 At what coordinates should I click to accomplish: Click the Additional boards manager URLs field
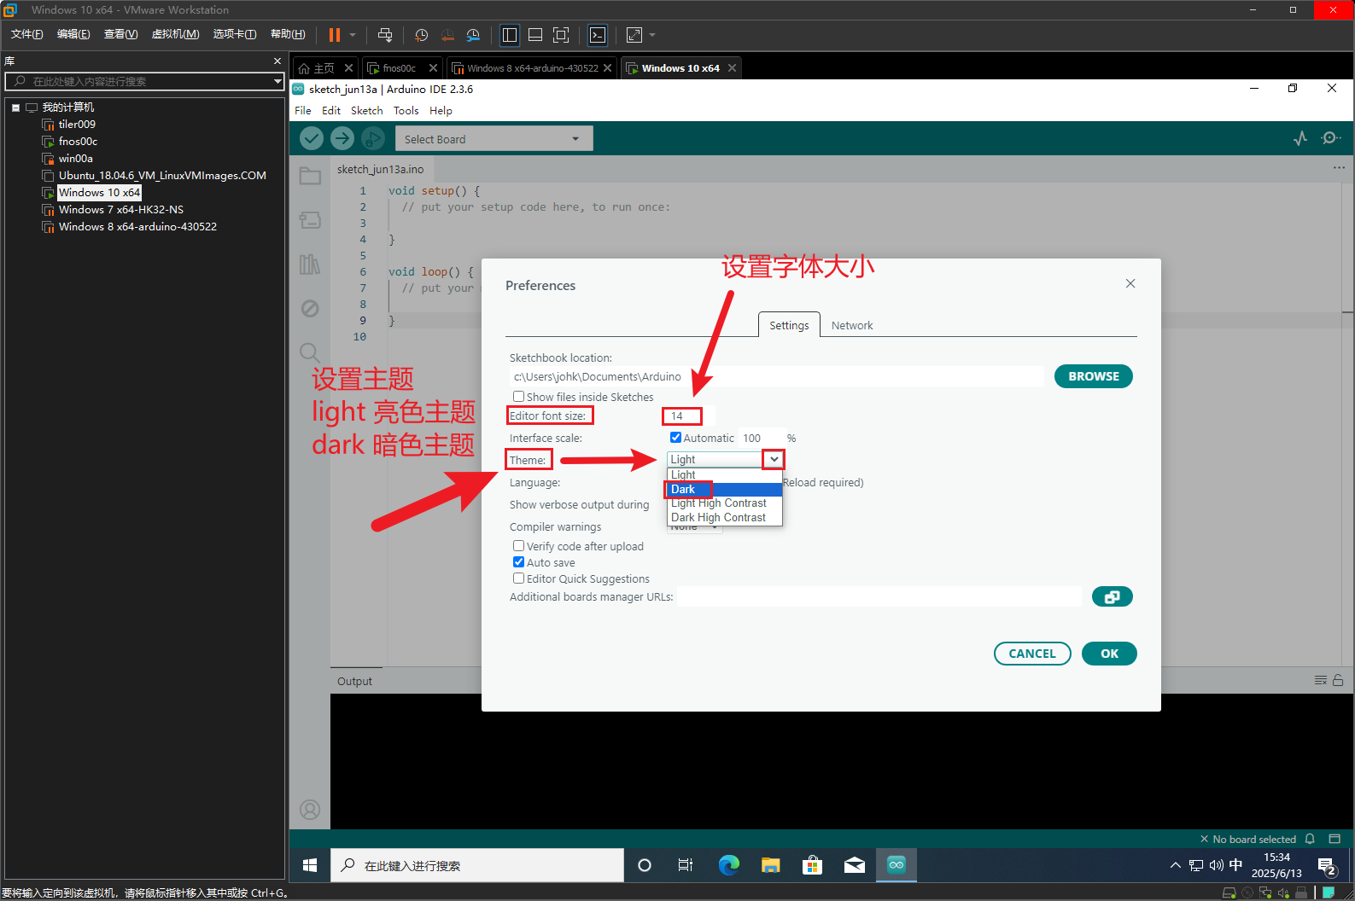[x=879, y=596]
